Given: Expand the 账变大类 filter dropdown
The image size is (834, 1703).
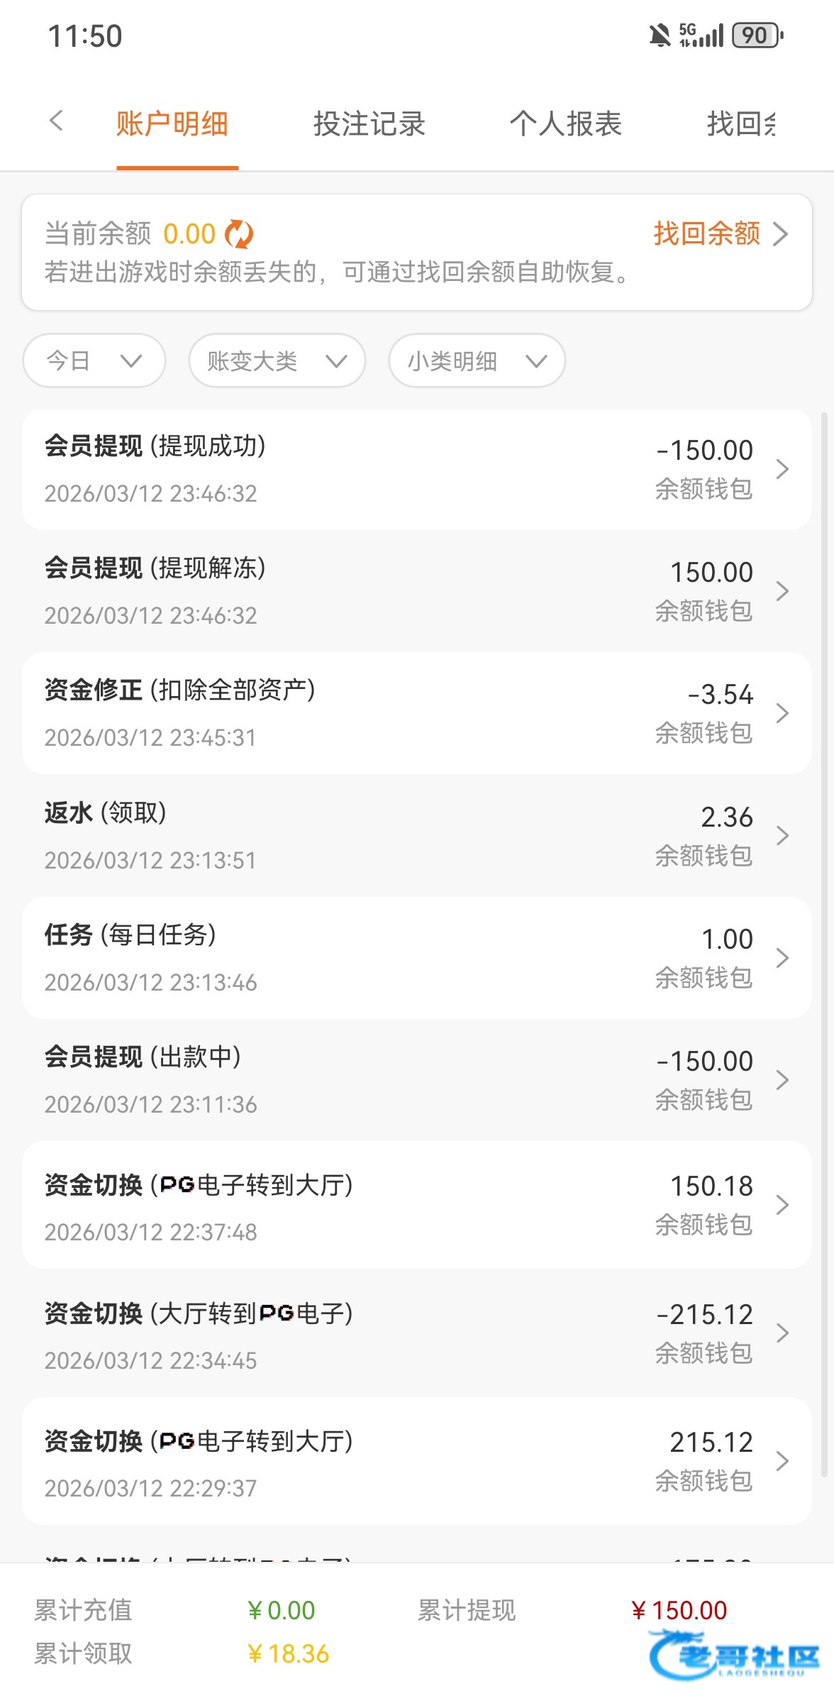Looking at the screenshot, I should pos(277,361).
